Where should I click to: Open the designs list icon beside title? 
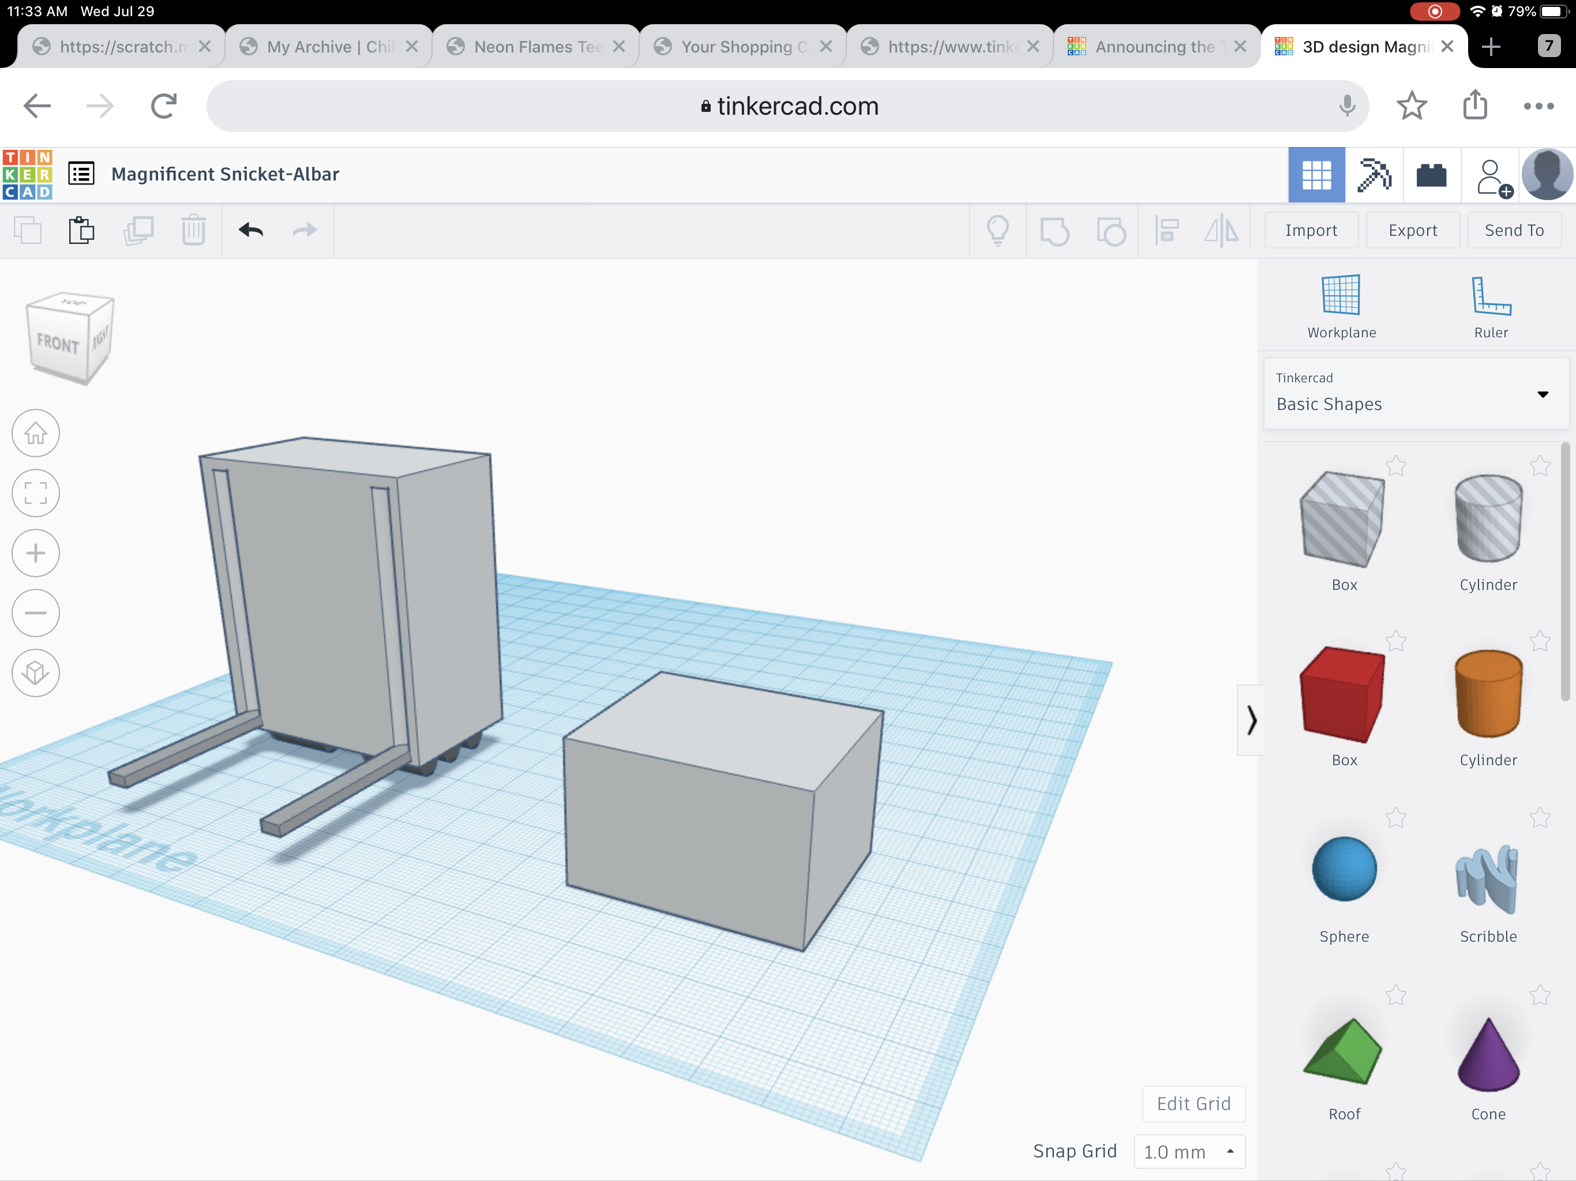point(81,174)
